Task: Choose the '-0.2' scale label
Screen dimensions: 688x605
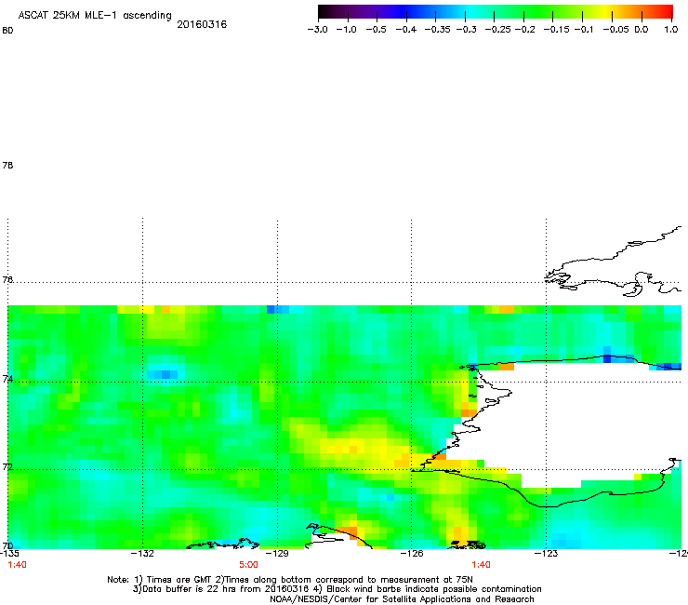Action: [524, 30]
